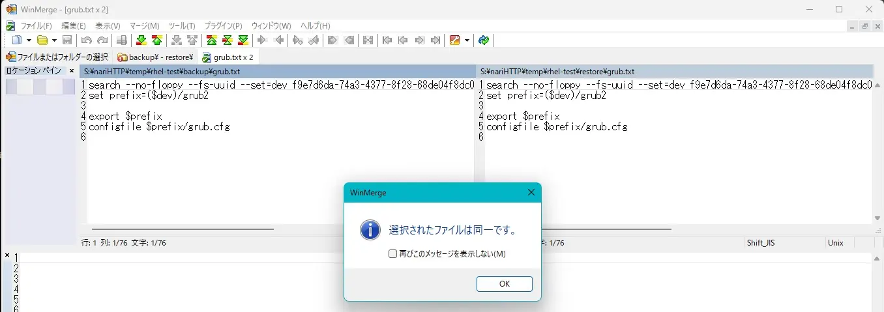The image size is (884, 312).
Task: Expand the Open icon's dropdown arrow
Action: point(54,40)
